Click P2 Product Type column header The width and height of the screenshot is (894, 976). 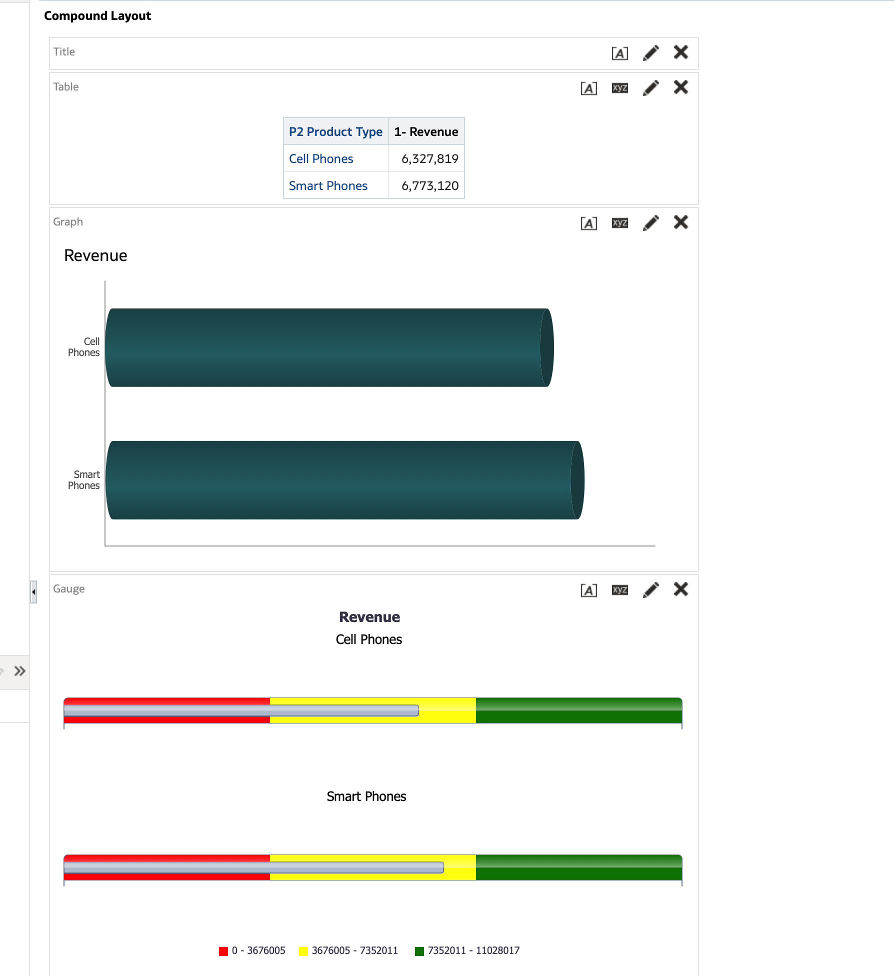click(x=335, y=131)
